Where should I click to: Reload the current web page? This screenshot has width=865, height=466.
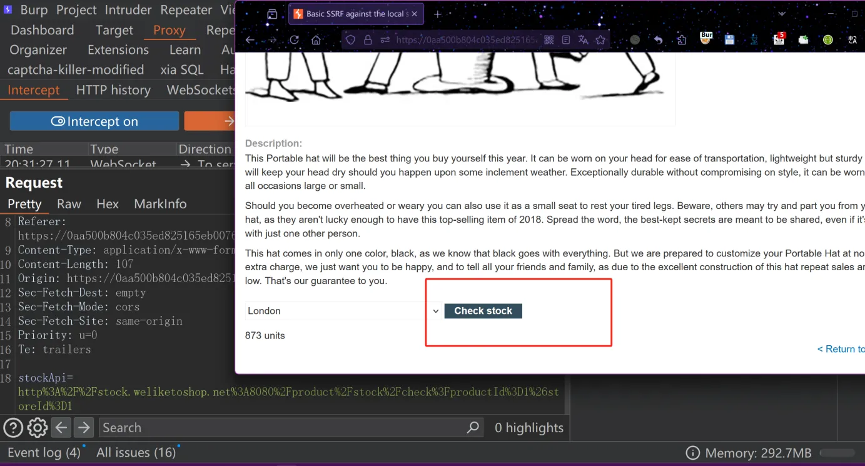294,39
